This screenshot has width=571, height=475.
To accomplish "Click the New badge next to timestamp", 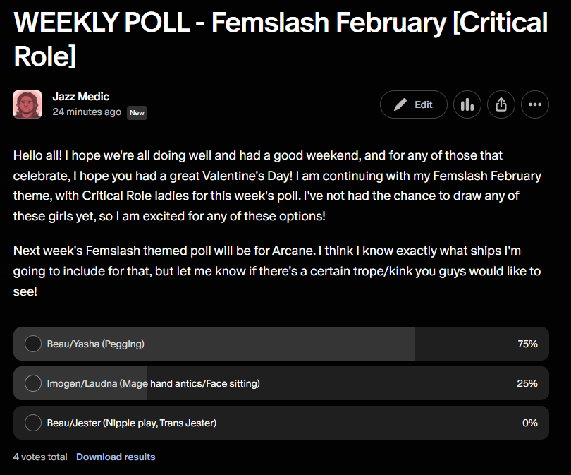I will click(137, 112).
